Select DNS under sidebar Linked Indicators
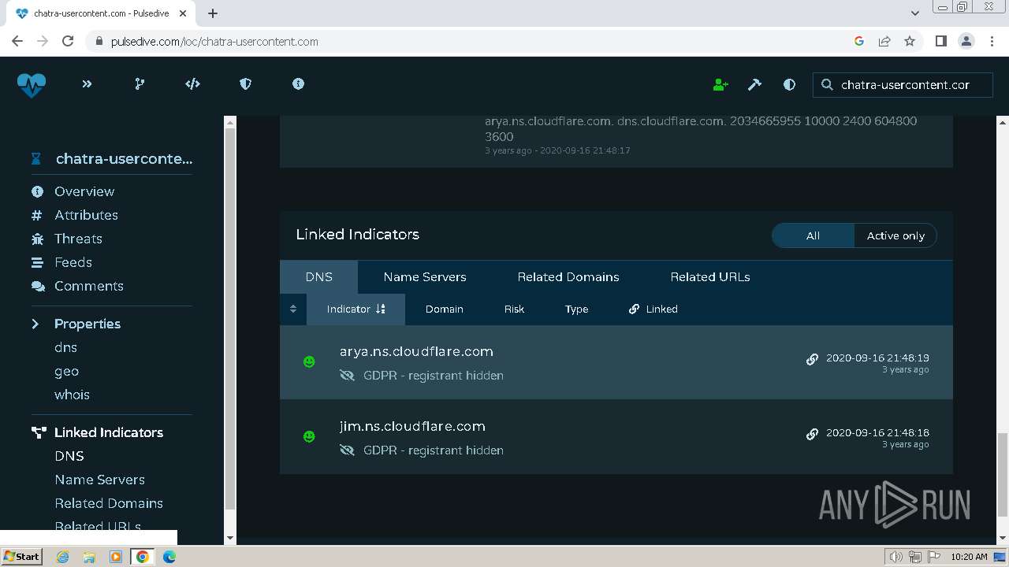Viewport: 1009px width, 567px height. pyautogui.click(x=69, y=456)
